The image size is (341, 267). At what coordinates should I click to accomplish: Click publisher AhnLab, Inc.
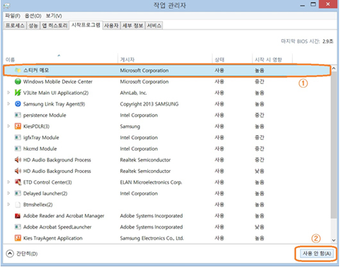pos(133,93)
